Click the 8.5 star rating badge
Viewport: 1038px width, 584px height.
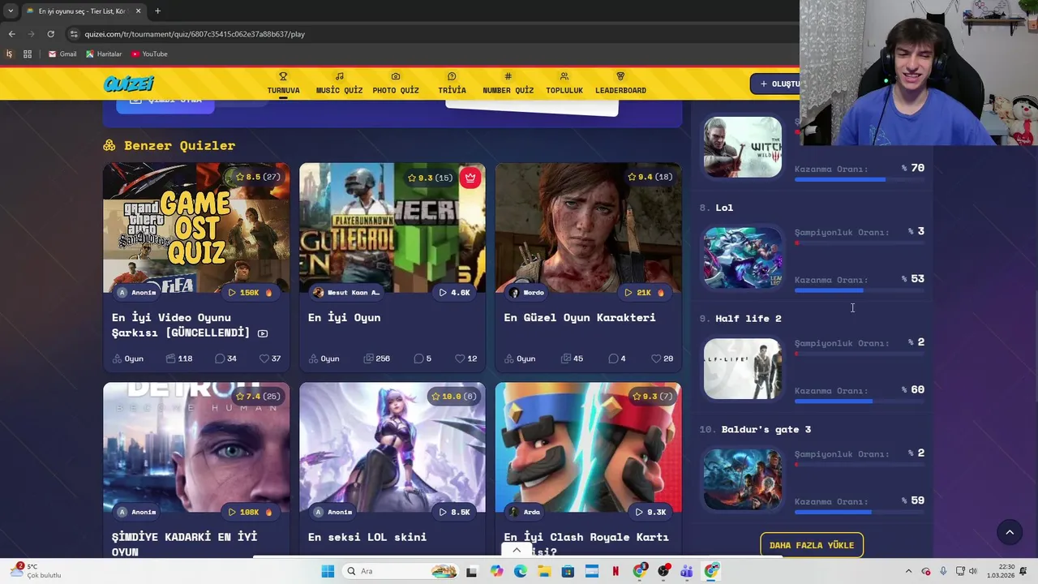258,177
